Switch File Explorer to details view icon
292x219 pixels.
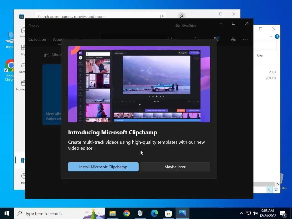270,190
